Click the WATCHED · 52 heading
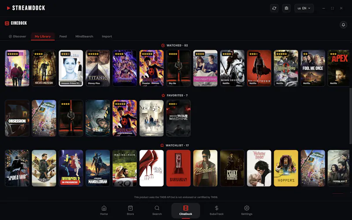 point(177,45)
